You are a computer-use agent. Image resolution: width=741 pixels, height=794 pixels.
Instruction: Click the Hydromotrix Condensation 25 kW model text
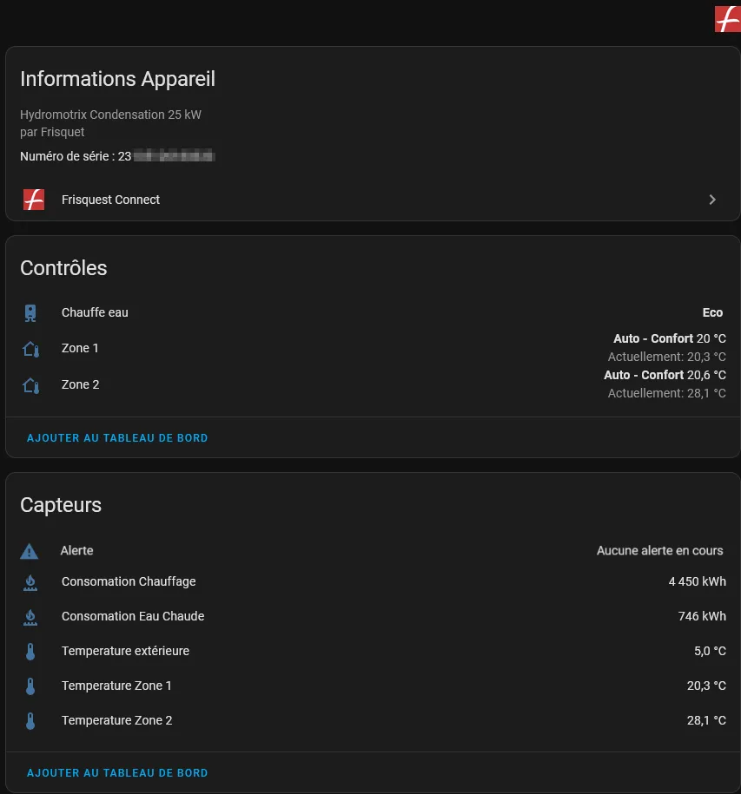pyautogui.click(x=110, y=115)
